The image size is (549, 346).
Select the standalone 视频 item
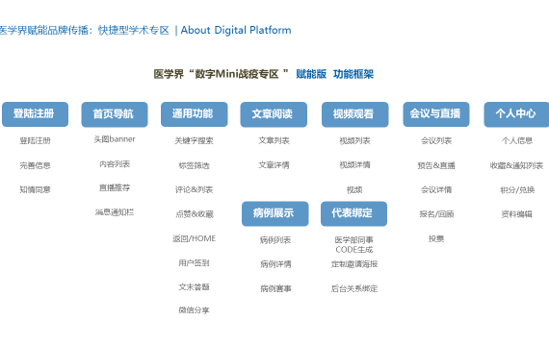[354, 189]
